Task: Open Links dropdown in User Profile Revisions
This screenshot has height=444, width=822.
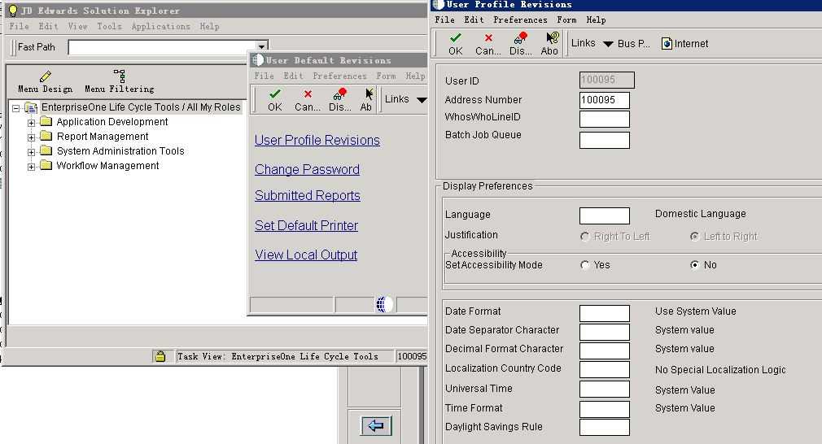Action: pos(608,44)
